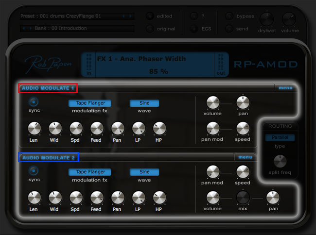Click the ROUTING section title
This screenshot has height=235, width=316.
pos(280,126)
